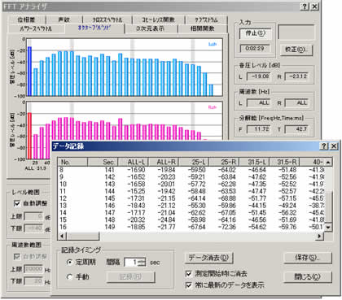Select the 手動 radio button
The image size is (342, 300).
click(70, 277)
